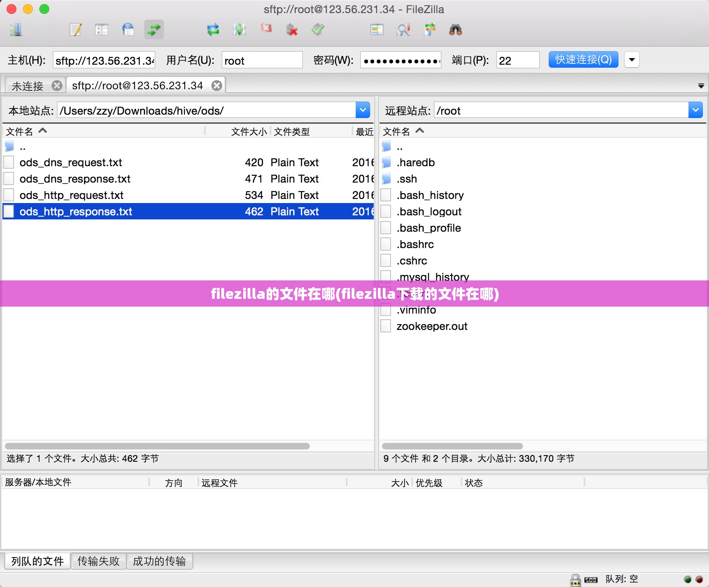Select .cshrc in remote list
This screenshot has height=587, width=709.
pyautogui.click(x=543, y=261)
